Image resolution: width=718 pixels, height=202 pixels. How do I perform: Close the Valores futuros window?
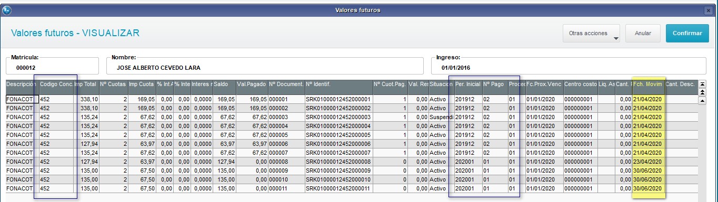[x=708, y=10]
